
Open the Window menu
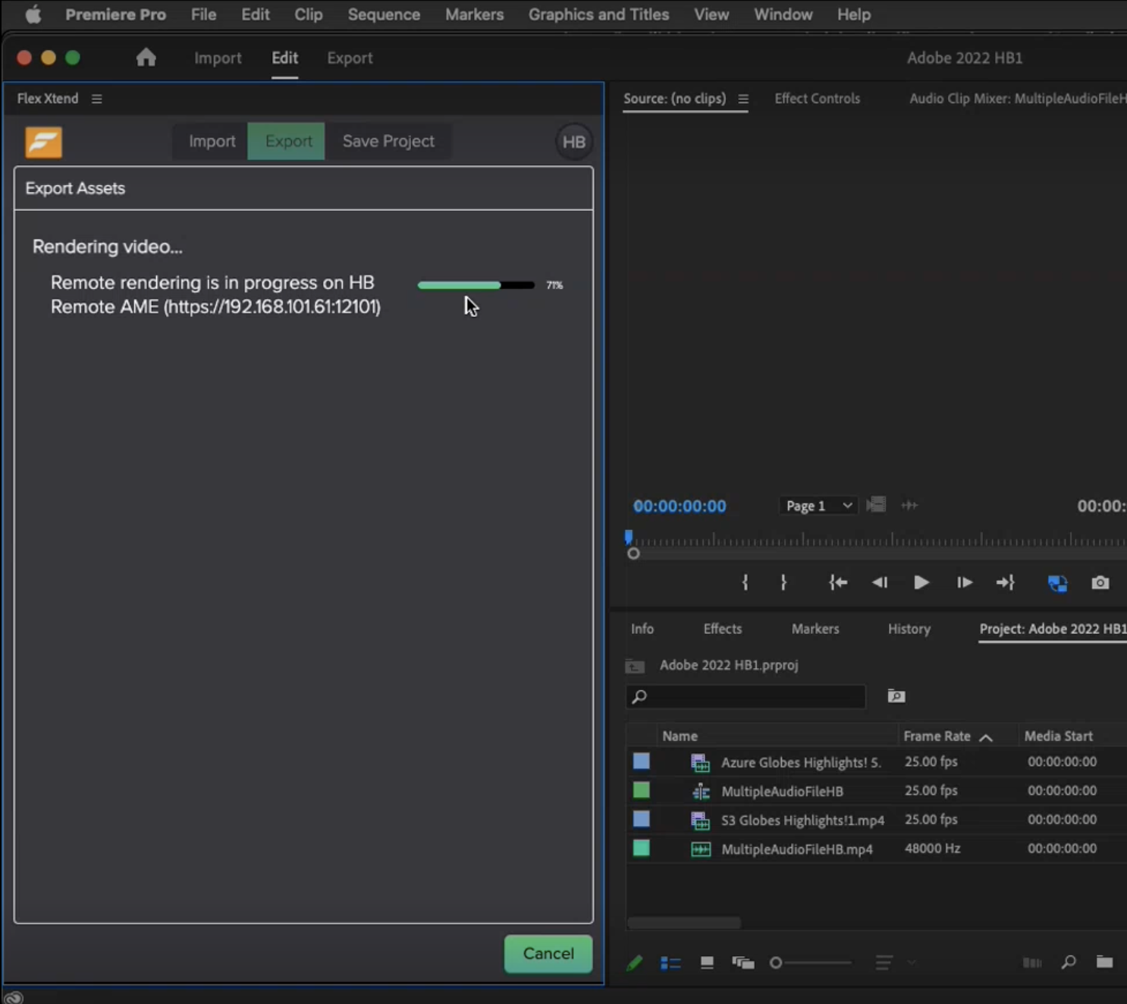click(783, 14)
